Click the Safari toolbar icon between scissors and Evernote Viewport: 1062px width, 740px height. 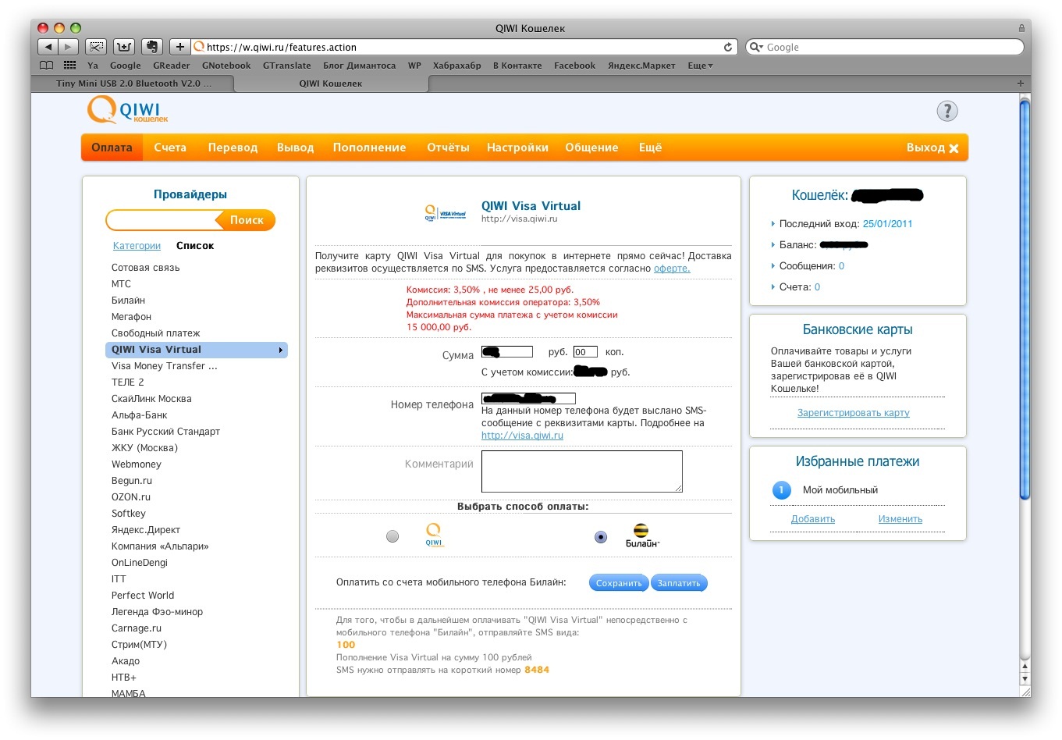click(x=124, y=47)
